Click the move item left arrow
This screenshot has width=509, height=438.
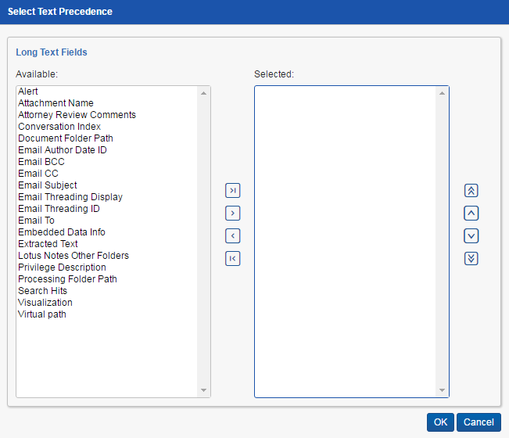pyautogui.click(x=233, y=236)
